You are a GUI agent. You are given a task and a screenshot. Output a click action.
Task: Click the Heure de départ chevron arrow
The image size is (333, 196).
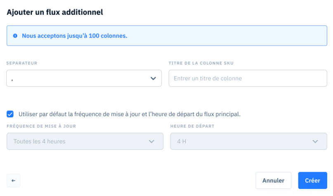[315, 141]
